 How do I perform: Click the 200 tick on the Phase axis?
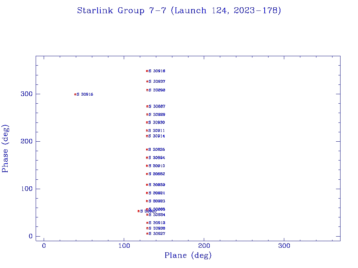pyautogui.click(x=27, y=141)
